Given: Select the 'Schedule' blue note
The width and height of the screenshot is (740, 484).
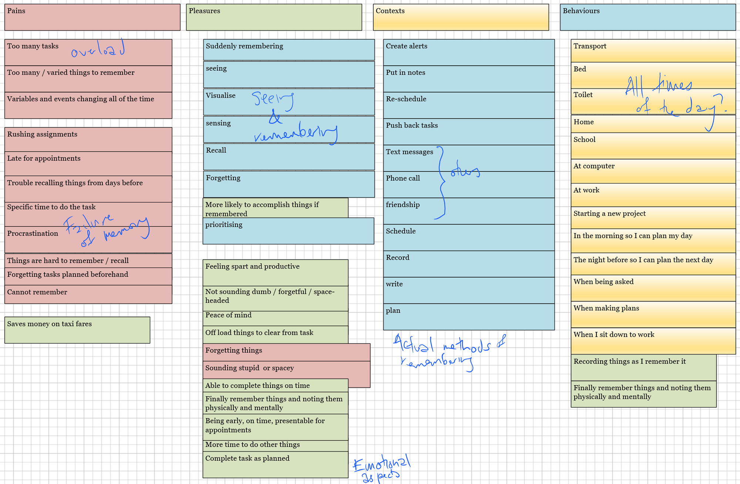Looking at the screenshot, I should click(469, 237).
